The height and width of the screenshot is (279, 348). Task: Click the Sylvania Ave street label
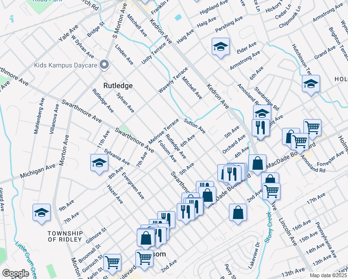pos(117,157)
